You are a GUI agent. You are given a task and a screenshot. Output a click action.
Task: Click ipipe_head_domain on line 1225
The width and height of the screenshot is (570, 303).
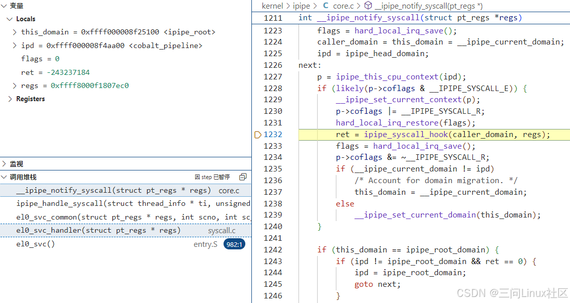click(x=384, y=54)
